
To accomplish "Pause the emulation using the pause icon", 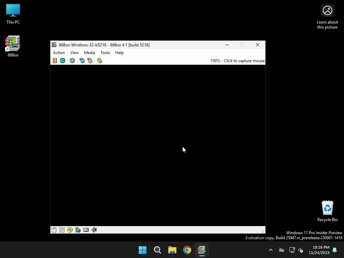I will (x=55, y=60).
